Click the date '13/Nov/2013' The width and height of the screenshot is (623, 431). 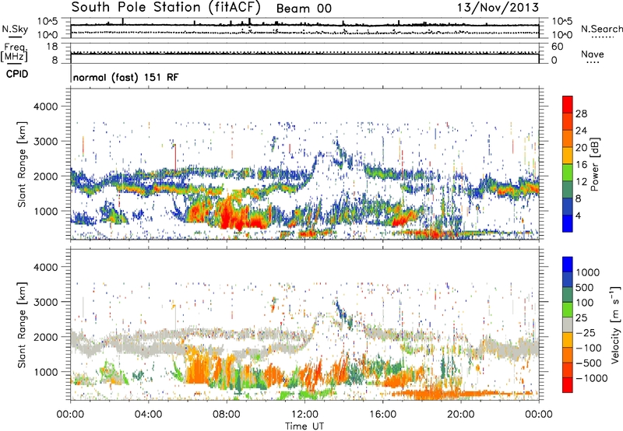pyautogui.click(x=498, y=7)
